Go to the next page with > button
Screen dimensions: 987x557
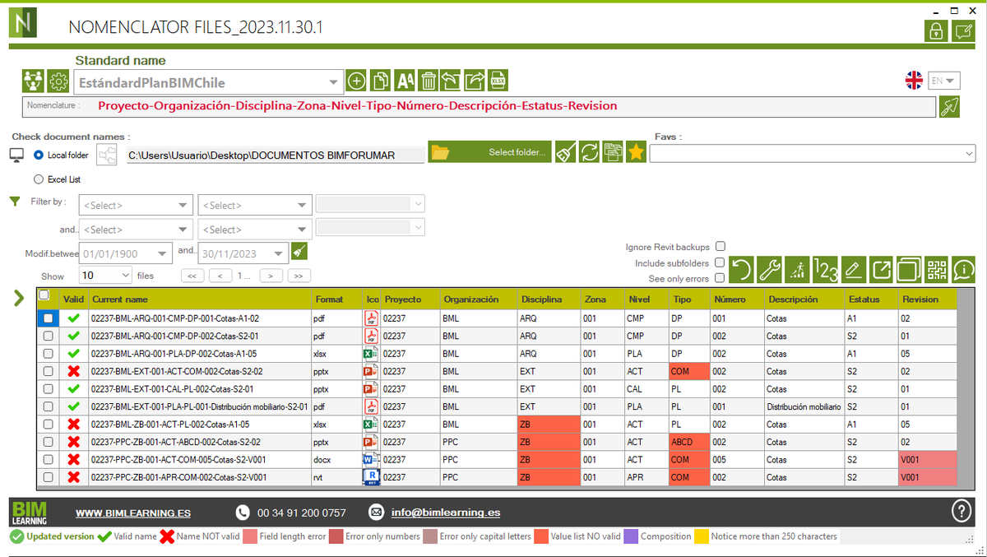point(271,276)
